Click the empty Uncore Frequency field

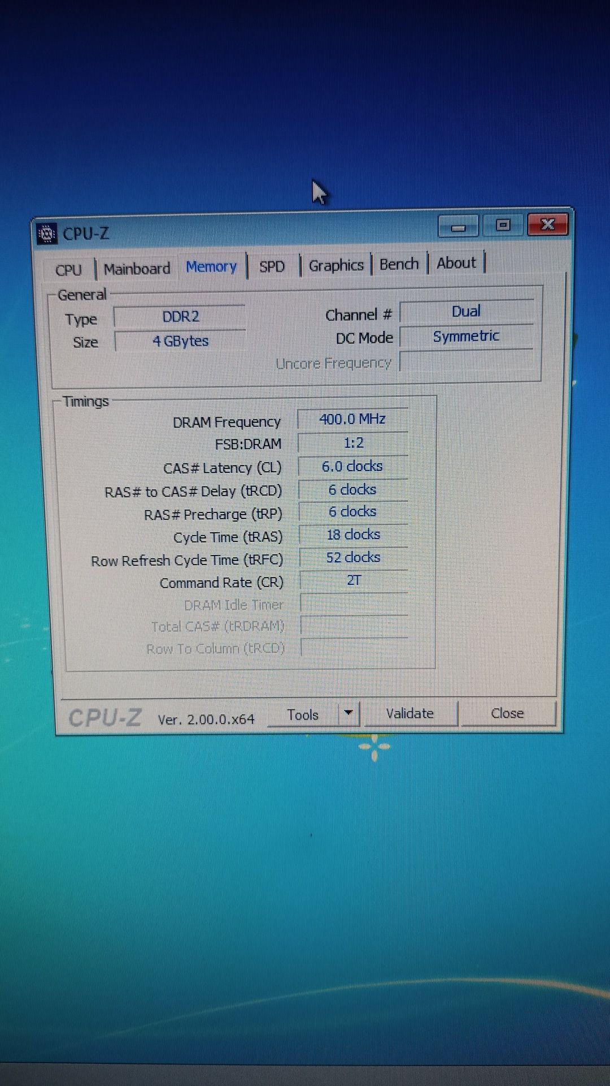[467, 361]
